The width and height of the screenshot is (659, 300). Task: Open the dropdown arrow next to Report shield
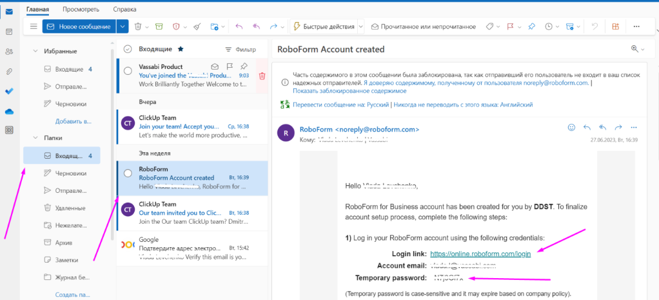point(185,27)
